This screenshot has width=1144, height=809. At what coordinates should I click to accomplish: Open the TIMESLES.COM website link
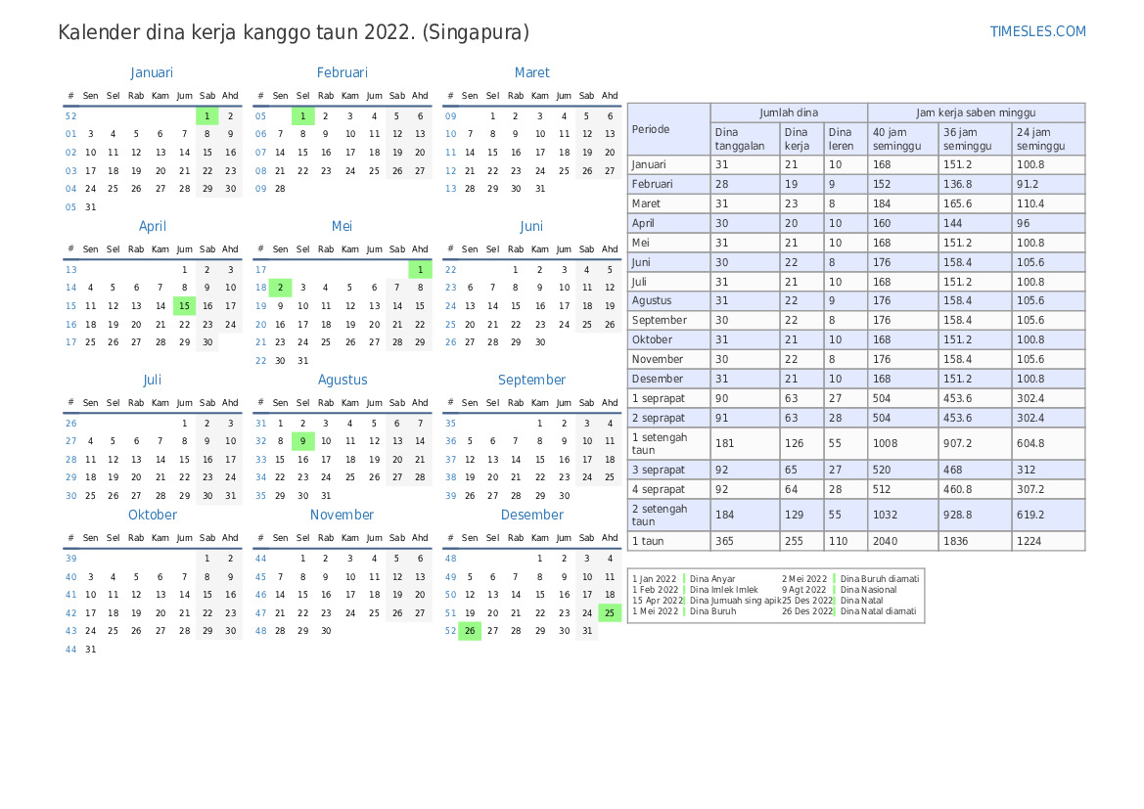point(1037,31)
